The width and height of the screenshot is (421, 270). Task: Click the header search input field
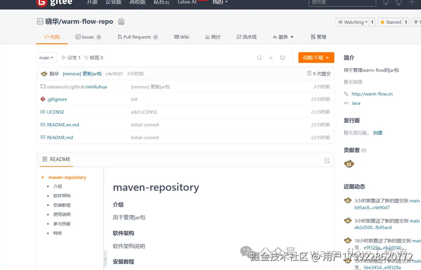[342, 3]
